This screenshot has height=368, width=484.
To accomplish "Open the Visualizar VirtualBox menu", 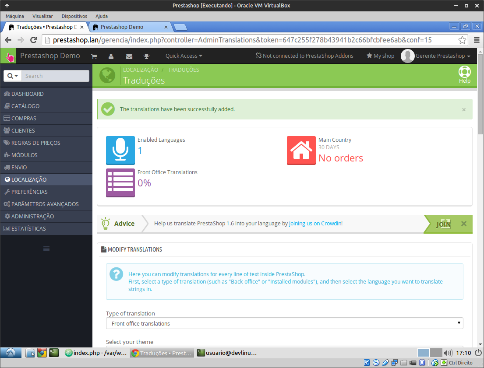I will (42, 16).
